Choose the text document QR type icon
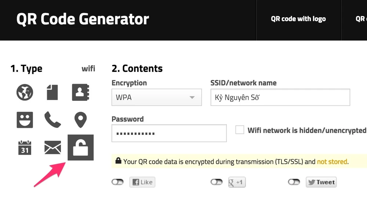Screen dimensions: 367x214 [52, 92]
